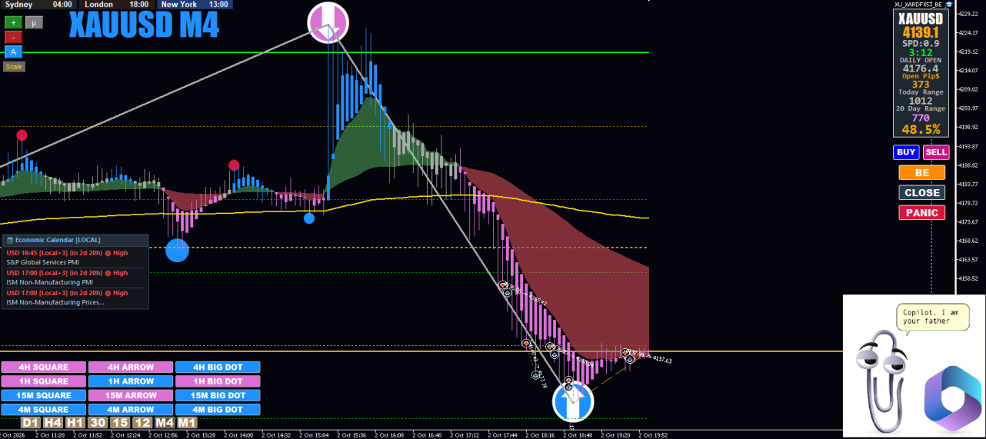
Task: Click the Economic Calendar [LOCAL] header
Action: click(x=75, y=240)
